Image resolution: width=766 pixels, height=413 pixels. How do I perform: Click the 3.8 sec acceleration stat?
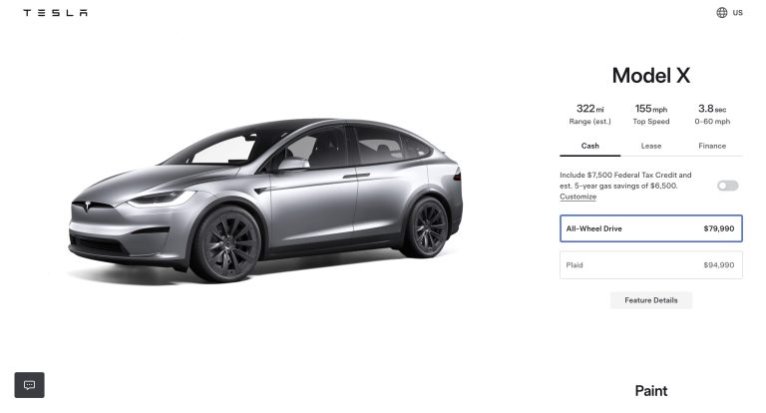[x=712, y=115]
